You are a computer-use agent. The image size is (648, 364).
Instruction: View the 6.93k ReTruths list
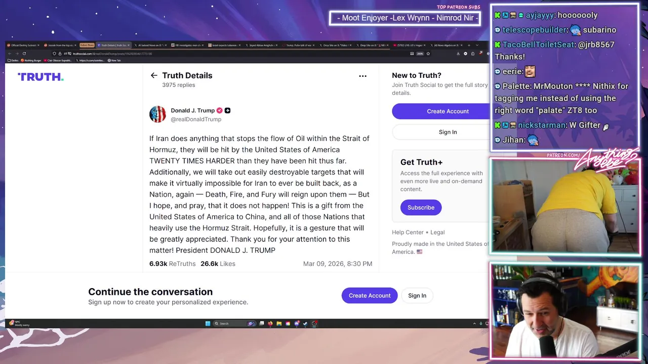coord(172,263)
